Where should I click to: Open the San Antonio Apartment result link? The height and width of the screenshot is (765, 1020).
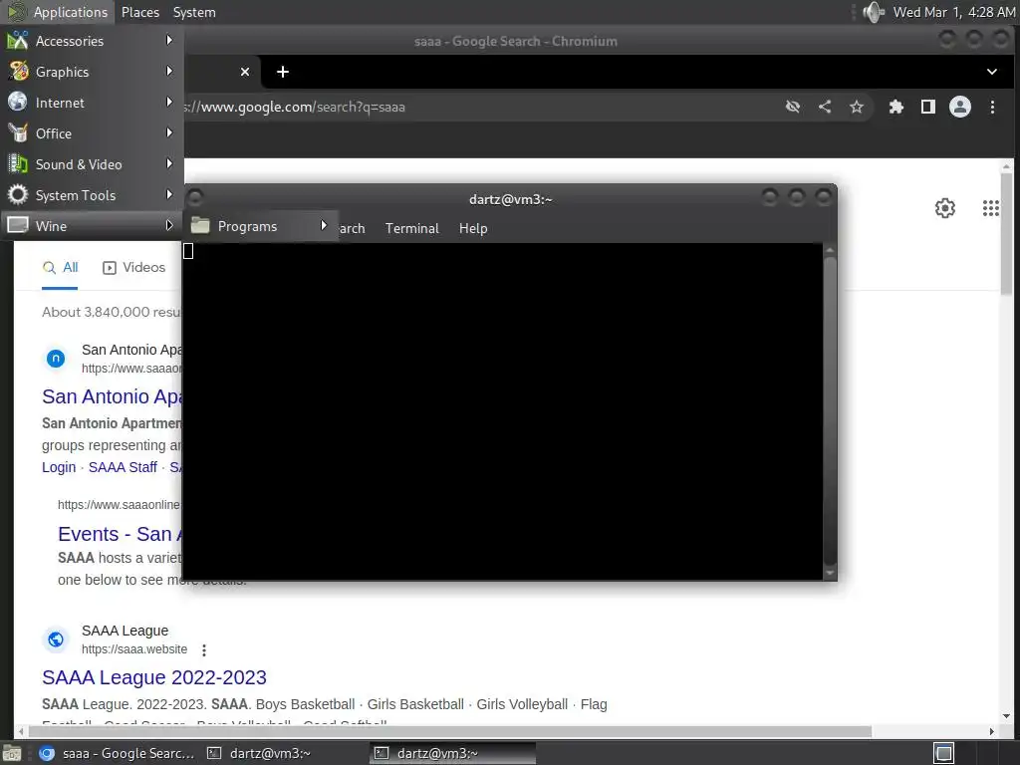pos(113,396)
